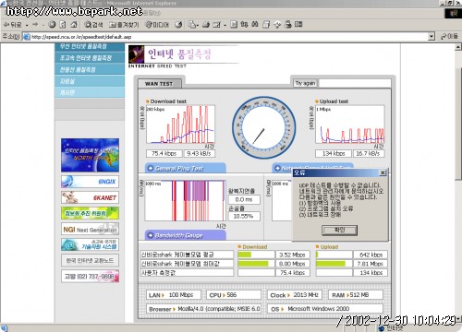Expand the address bar dropdown arrow
The width and height of the screenshot is (462, 332).
(x=432, y=37)
